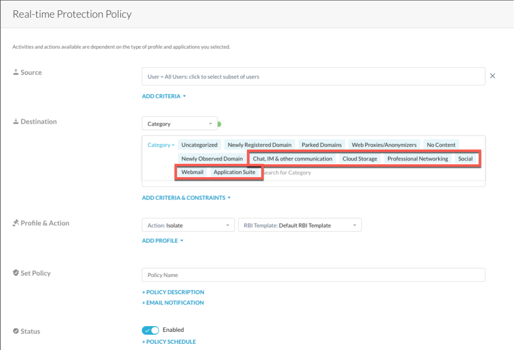Screen dimensions: 516x350
Task: Click the Set Policy shield icon
Action: click(x=16, y=273)
